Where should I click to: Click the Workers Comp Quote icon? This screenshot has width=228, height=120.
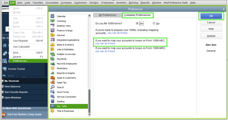(4, 115)
